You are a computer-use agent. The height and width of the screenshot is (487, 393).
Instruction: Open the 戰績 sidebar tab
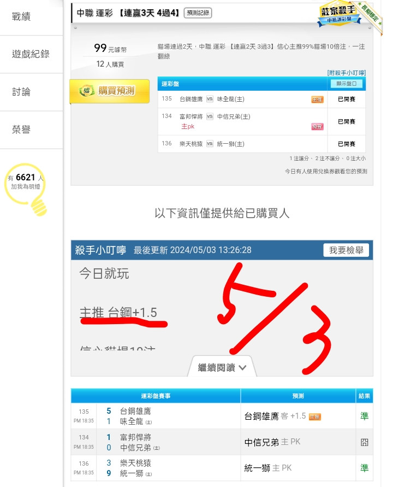pyautogui.click(x=21, y=16)
